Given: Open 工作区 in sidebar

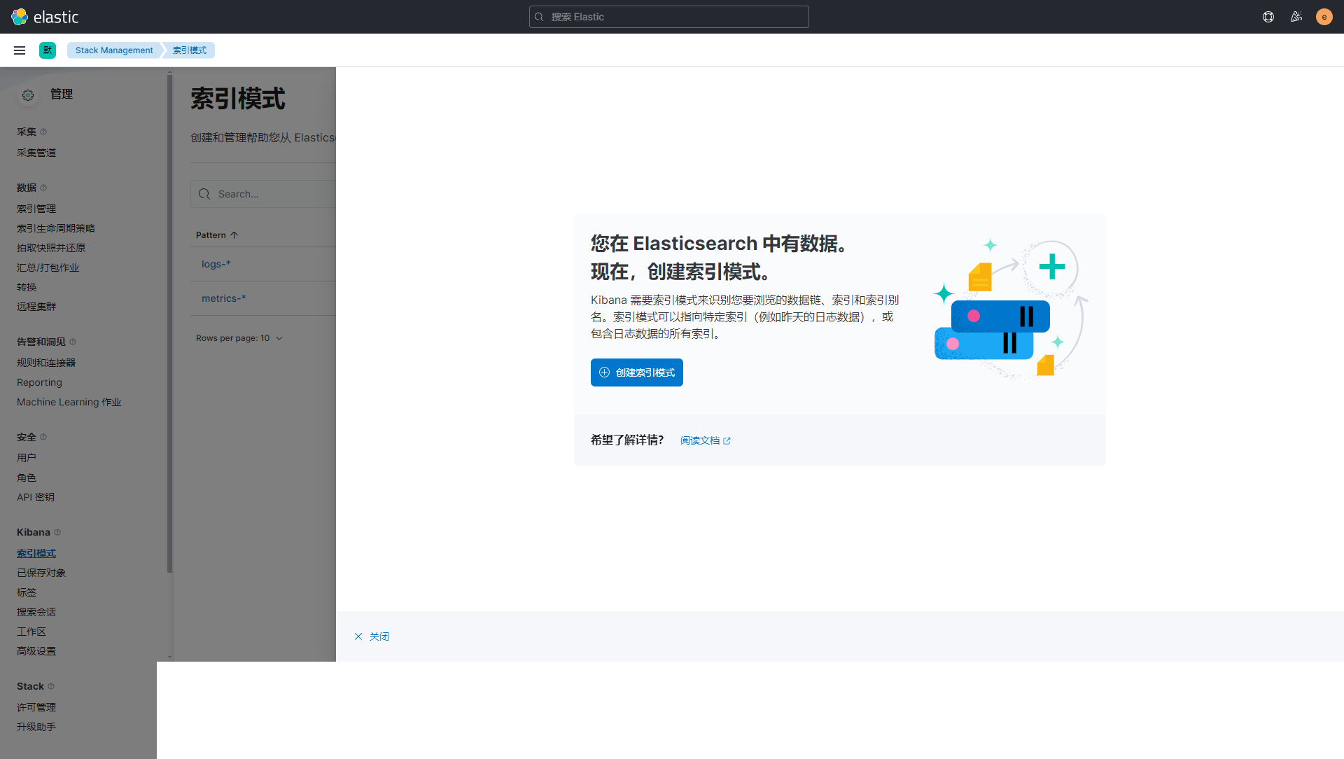Looking at the screenshot, I should [x=31, y=632].
